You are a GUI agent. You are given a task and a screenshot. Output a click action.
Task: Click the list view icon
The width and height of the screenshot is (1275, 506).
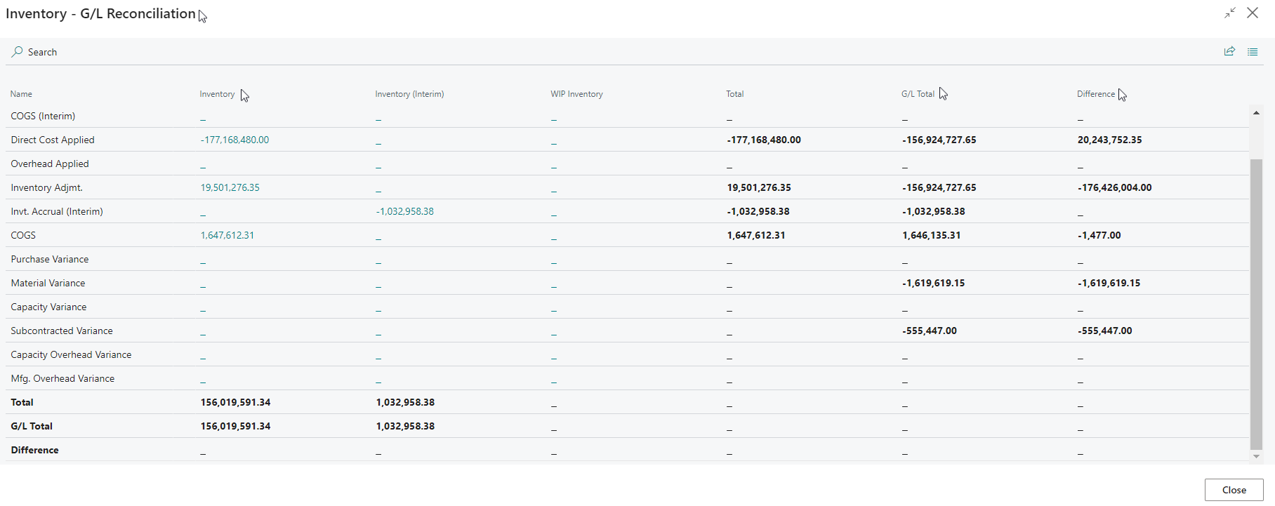tap(1253, 52)
